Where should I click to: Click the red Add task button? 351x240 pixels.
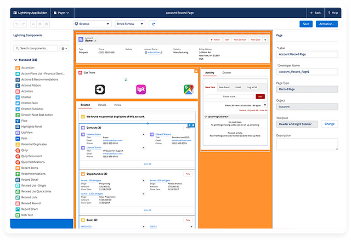[x=261, y=96]
